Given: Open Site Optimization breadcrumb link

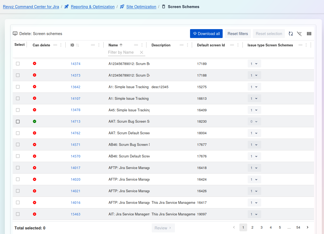Looking at the screenshot, I should point(141,7).
